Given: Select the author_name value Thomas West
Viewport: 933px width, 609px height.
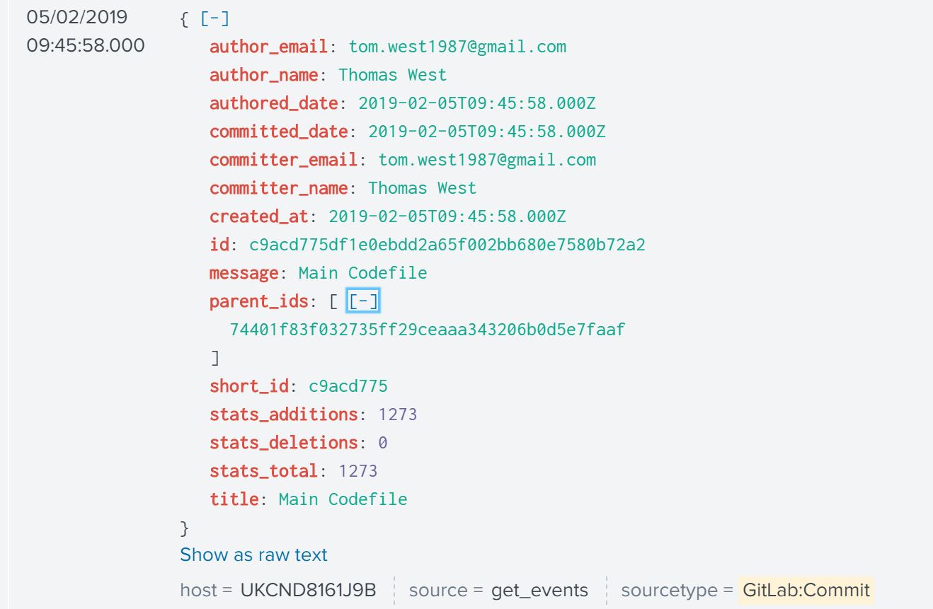Looking at the screenshot, I should [x=392, y=75].
